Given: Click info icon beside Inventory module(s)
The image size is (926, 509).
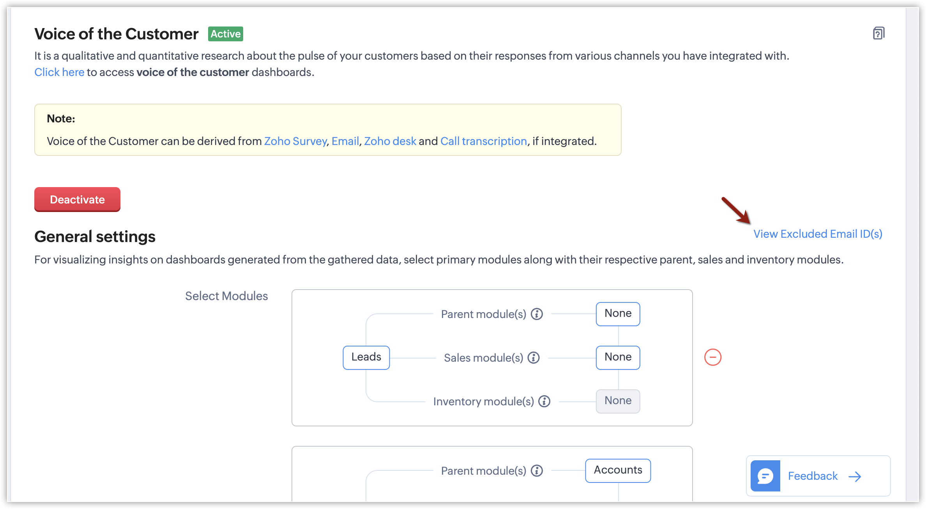Looking at the screenshot, I should pos(544,401).
